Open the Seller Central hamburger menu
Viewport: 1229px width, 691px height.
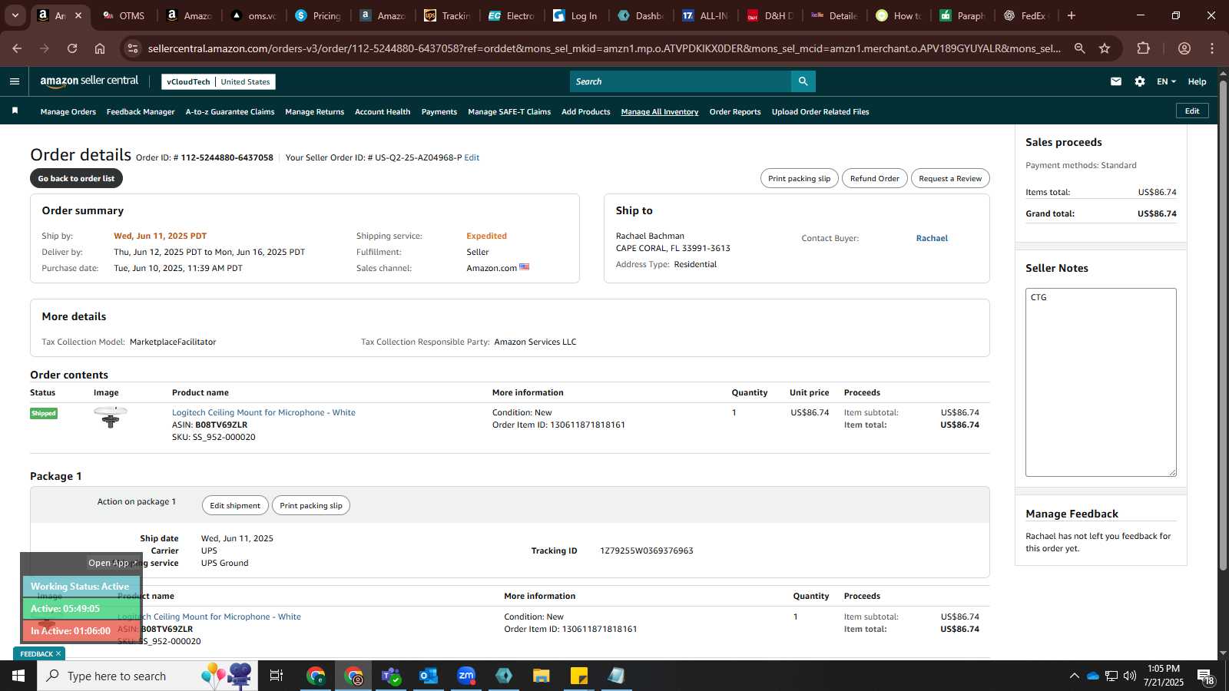pos(14,81)
